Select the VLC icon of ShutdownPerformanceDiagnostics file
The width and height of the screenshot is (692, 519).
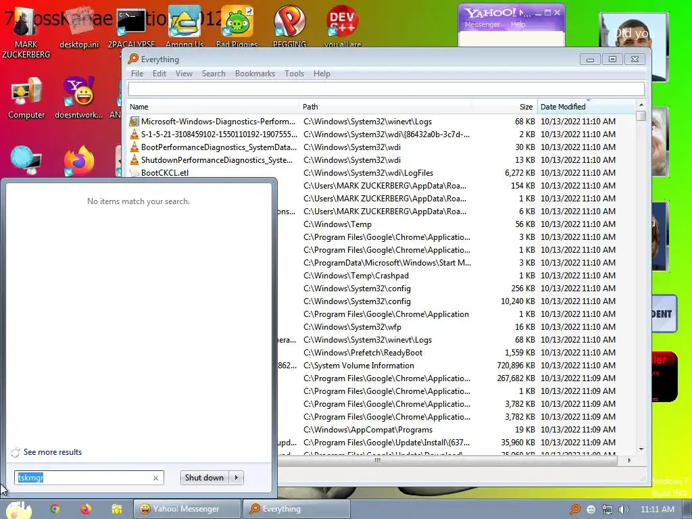pyautogui.click(x=134, y=159)
